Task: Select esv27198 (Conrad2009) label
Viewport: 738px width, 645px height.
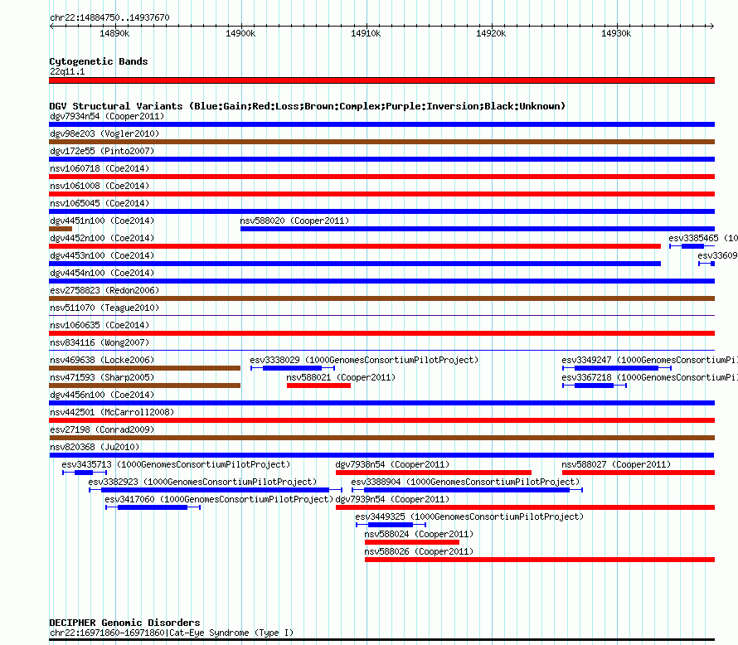Action: click(102, 429)
